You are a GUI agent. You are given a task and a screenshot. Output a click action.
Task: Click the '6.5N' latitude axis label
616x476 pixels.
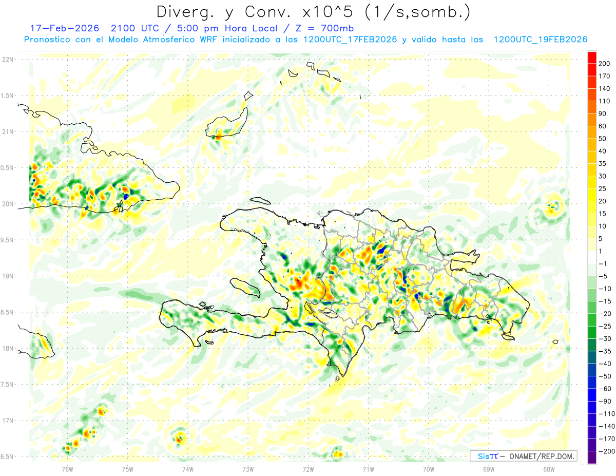(7, 456)
